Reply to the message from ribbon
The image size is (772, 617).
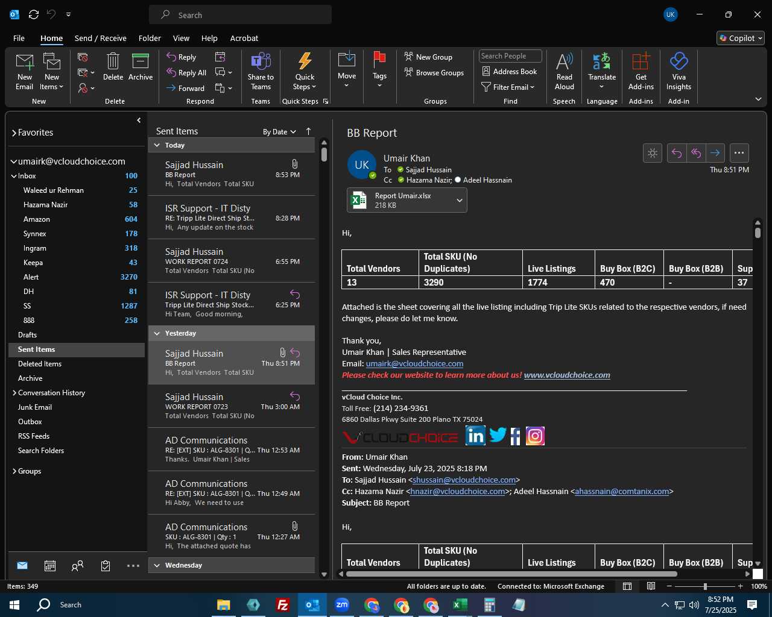tap(182, 57)
